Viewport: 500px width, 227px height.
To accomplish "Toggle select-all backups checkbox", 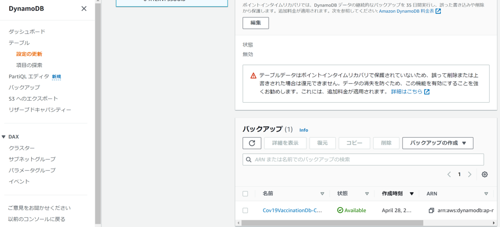I will 245,194.
